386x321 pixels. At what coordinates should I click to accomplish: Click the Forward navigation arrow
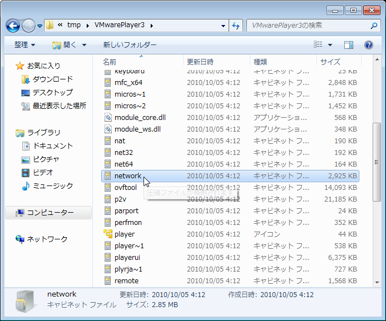point(28,26)
